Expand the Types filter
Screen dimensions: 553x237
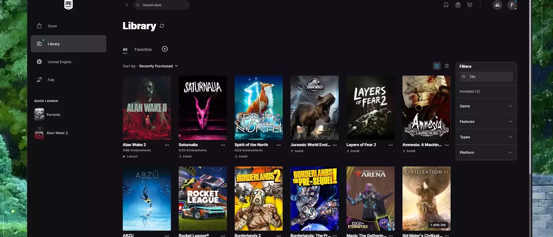pos(486,137)
